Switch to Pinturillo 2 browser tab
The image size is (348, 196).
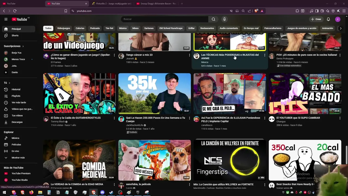pyautogui.click(x=111, y=4)
